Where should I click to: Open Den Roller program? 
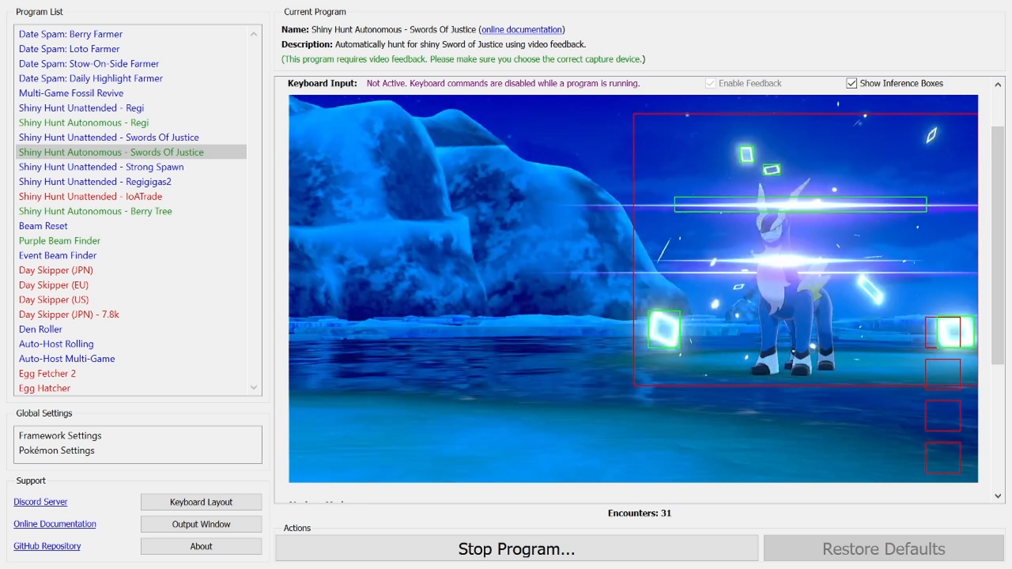coord(41,329)
